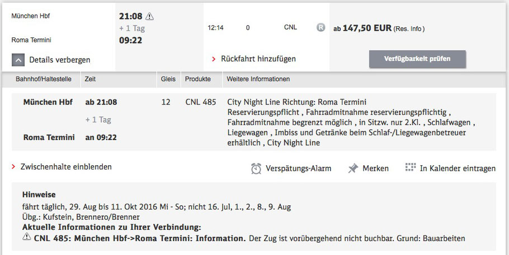Click the Verspätungs-Alarm text link
The image size is (509, 255).
click(298, 168)
